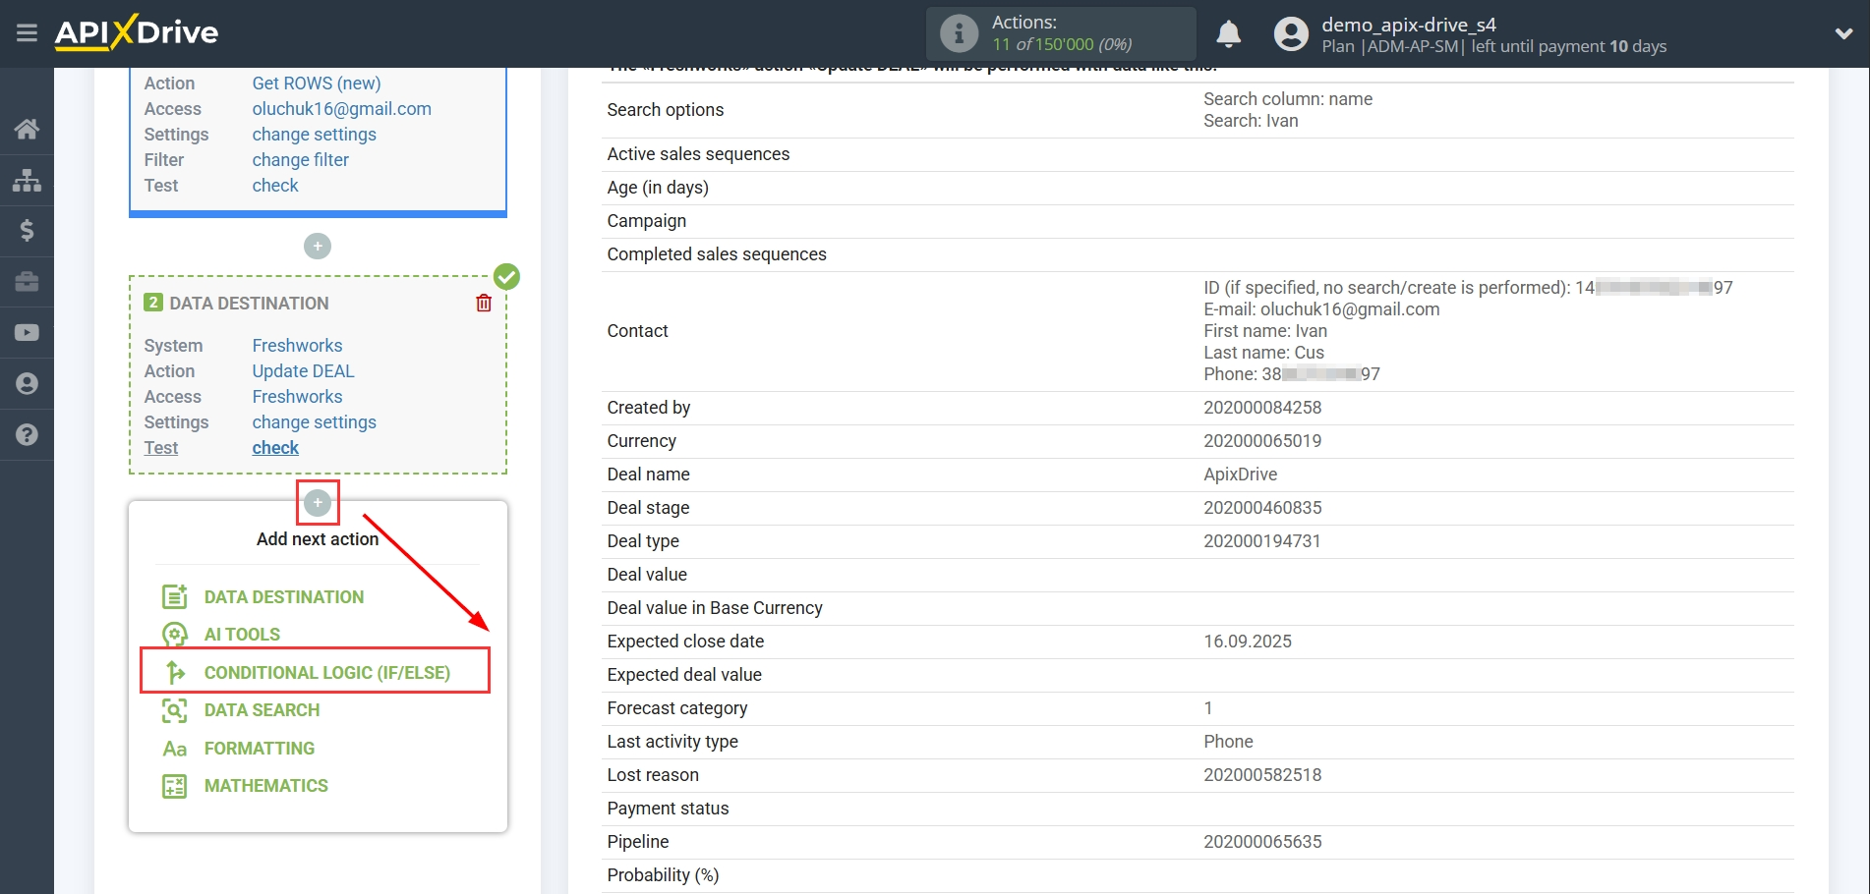Screen dimensions: 1870x894
Task: Click the user avatar icon
Action: point(1291,34)
